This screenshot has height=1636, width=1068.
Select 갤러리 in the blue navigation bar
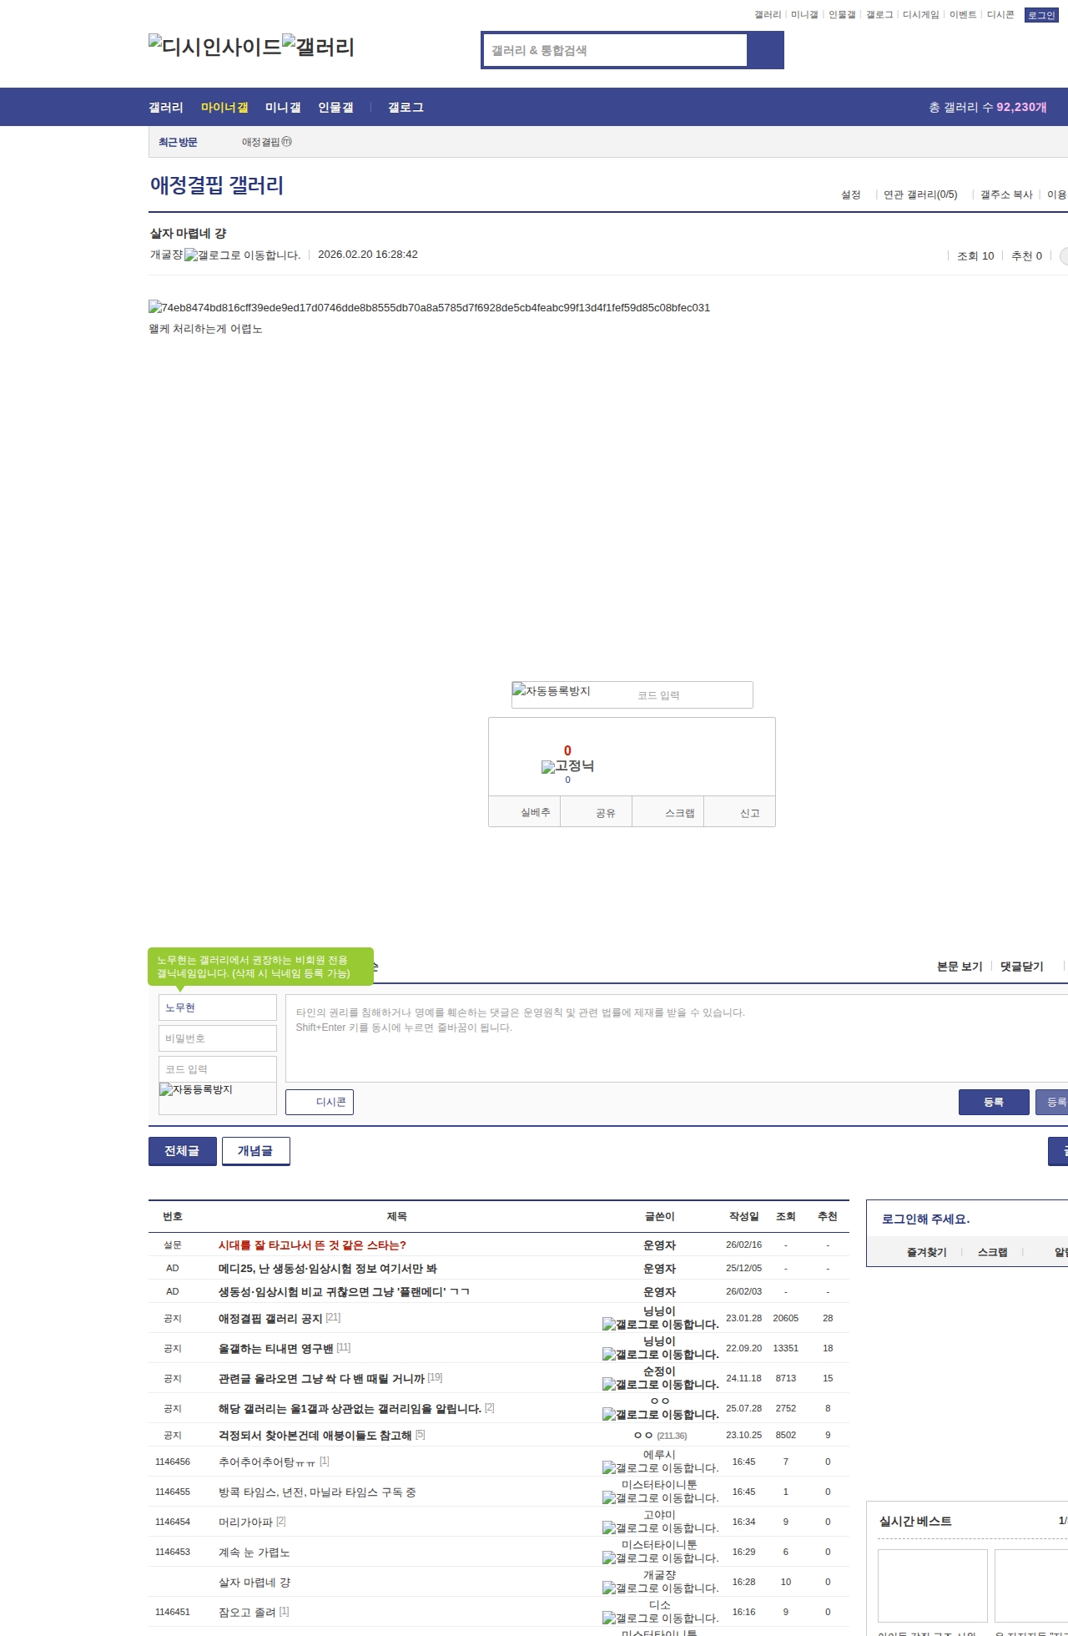[x=166, y=108]
